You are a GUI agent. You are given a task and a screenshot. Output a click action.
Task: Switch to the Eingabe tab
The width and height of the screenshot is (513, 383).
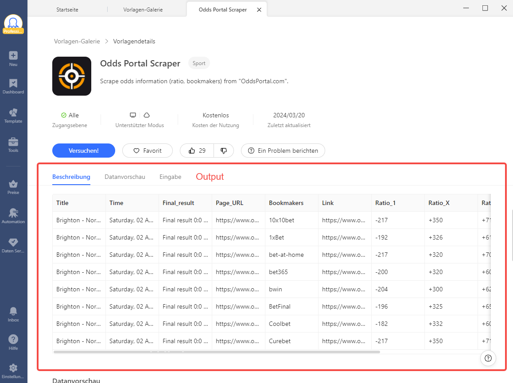[x=171, y=177]
